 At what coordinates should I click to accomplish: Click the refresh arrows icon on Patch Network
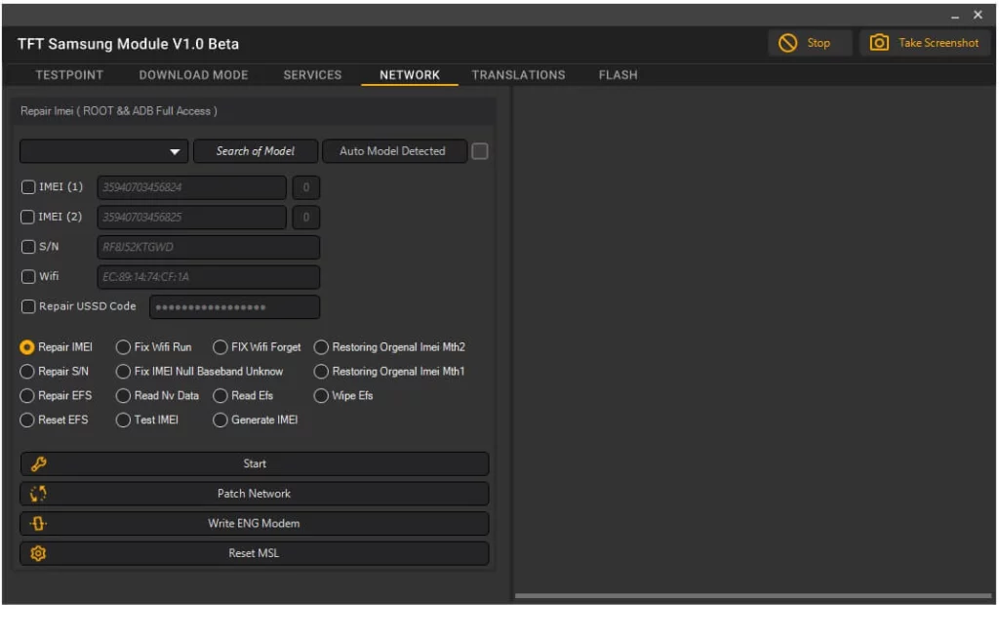pyautogui.click(x=38, y=494)
